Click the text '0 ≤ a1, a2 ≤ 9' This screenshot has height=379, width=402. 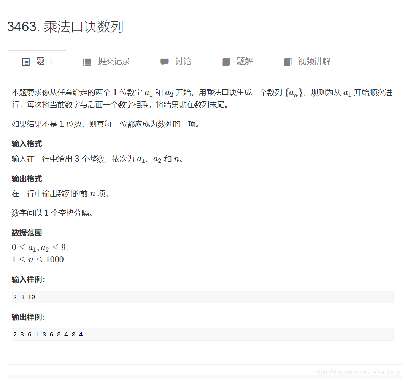[x=40, y=247]
